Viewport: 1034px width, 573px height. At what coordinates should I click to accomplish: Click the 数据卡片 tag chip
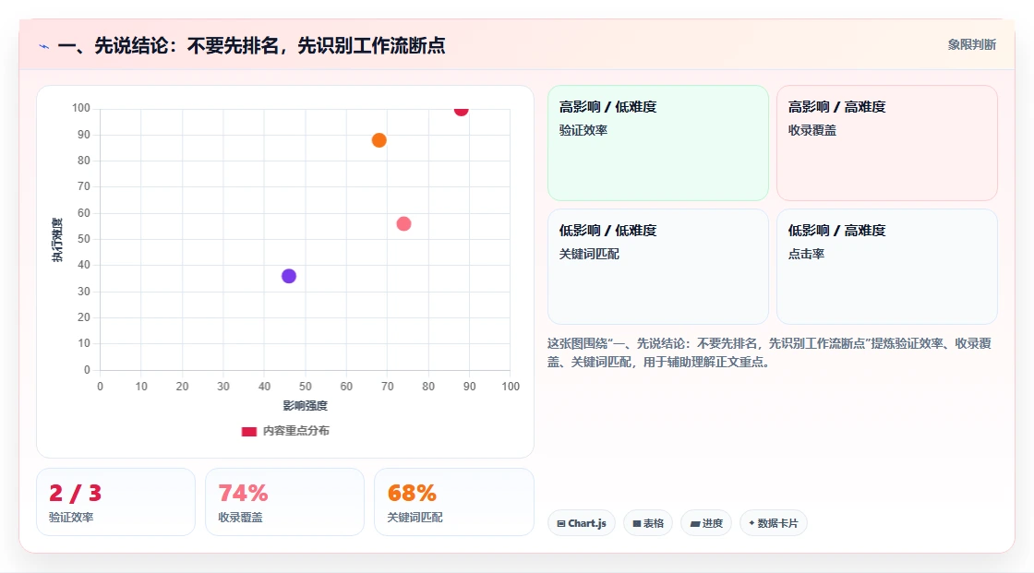774,523
